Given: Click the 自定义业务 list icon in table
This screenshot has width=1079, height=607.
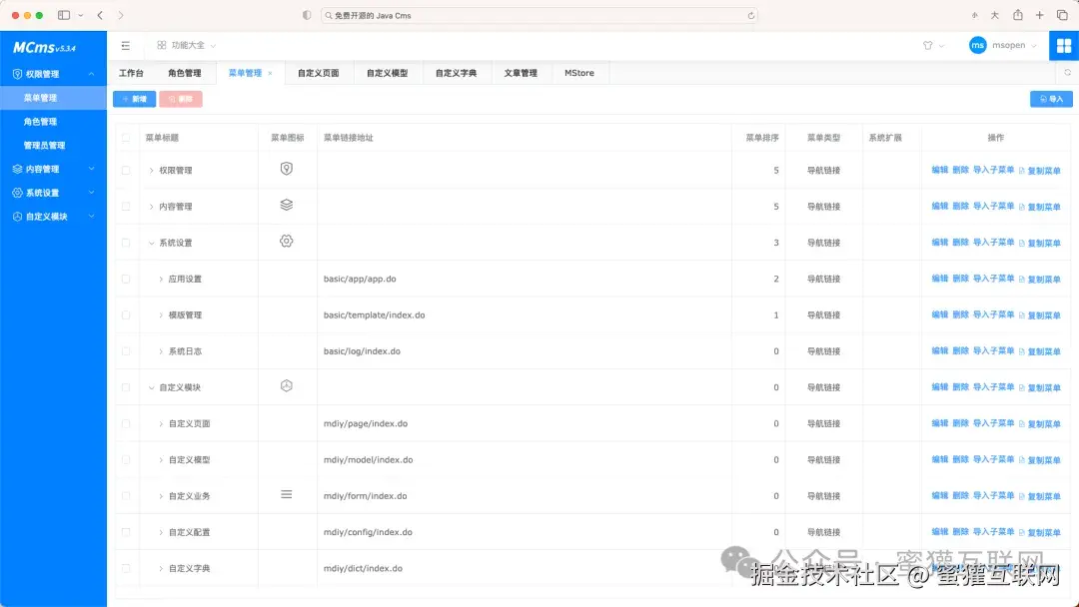Looking at the screenshot, I should (287, 494).
